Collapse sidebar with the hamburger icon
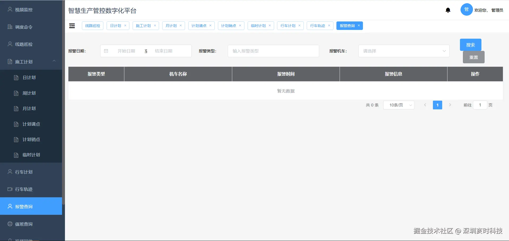509x241 pixels. click(x=72, y=26)
